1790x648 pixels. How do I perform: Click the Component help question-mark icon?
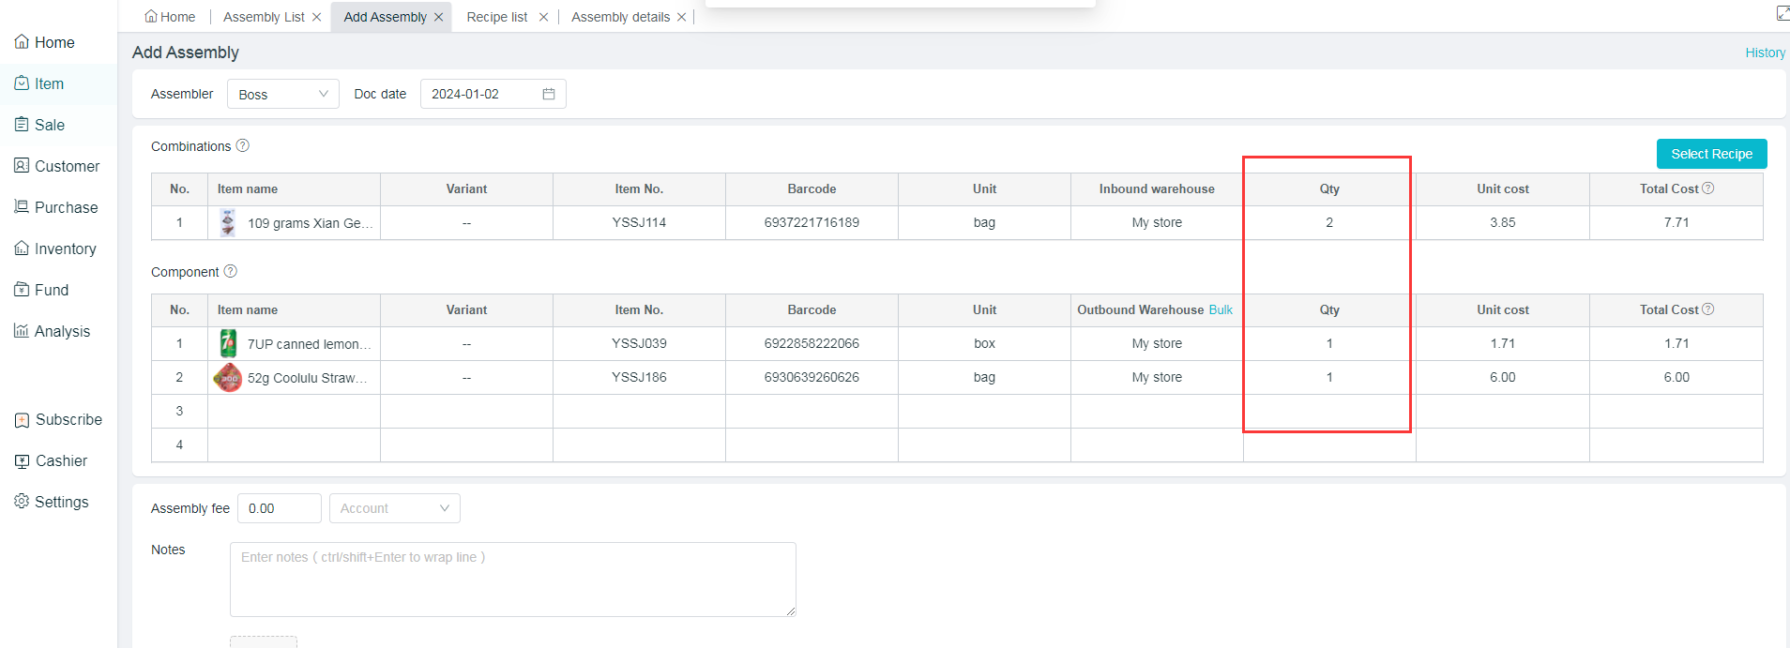(x=231, y=271)
